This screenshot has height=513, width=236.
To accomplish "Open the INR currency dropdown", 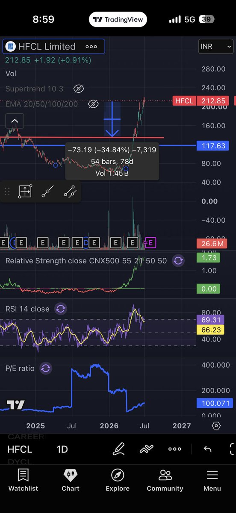I will [216, 47].
